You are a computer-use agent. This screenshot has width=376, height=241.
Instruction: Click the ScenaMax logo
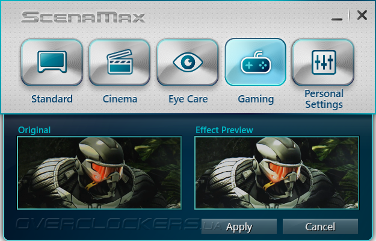(83, 17)
